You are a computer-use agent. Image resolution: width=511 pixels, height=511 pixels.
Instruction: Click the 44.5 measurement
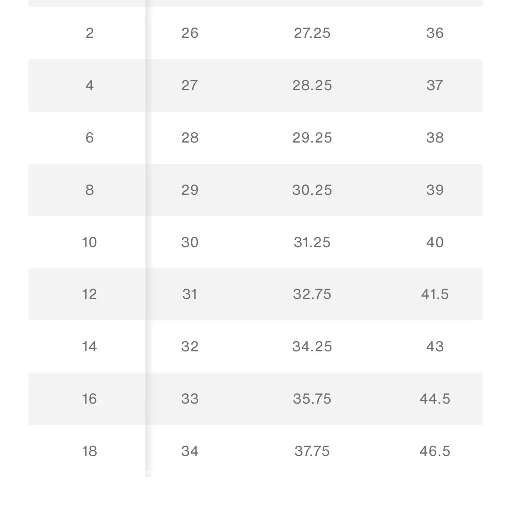[x=435, y=399]
